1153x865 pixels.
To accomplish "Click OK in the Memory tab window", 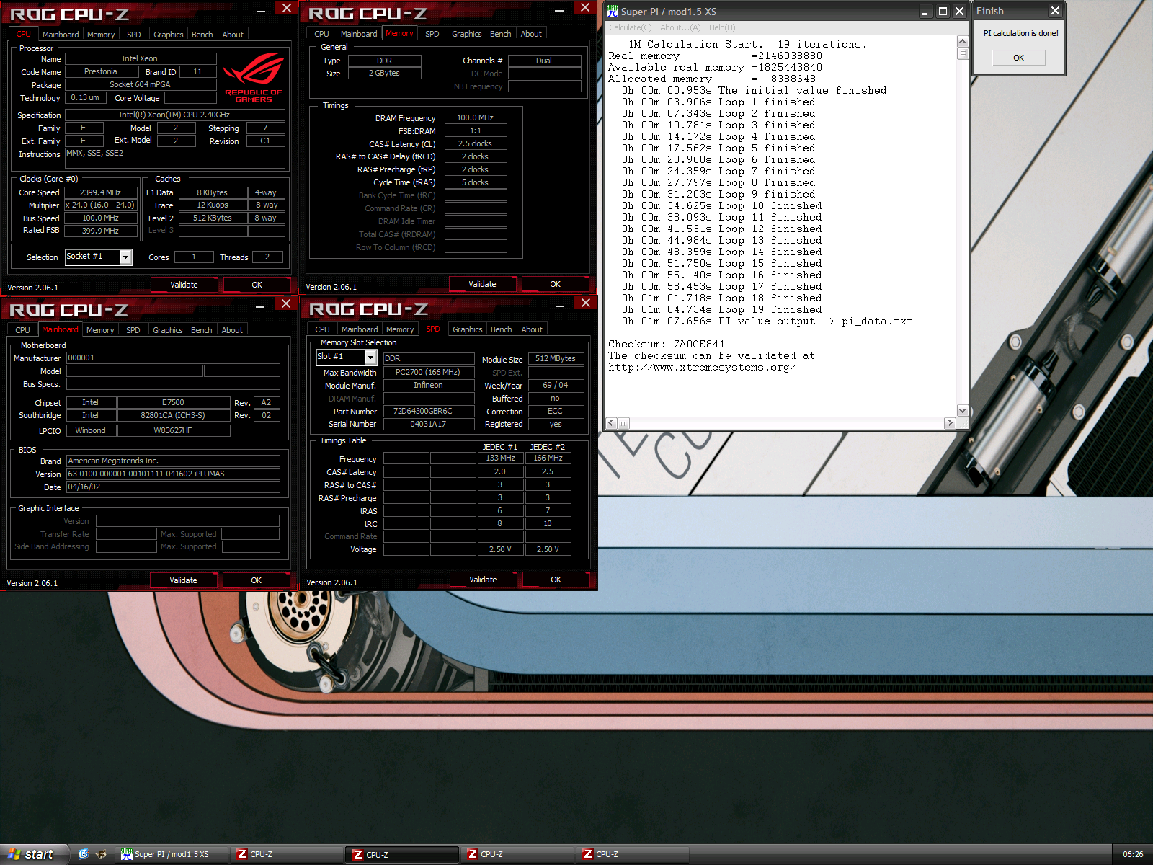I will click(555, 284).
